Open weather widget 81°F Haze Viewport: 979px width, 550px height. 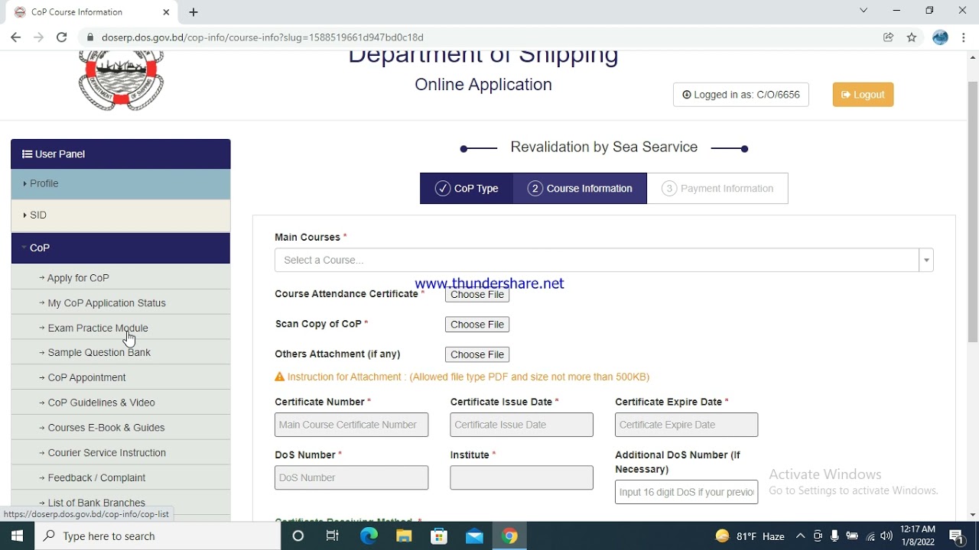pos(750,536)
